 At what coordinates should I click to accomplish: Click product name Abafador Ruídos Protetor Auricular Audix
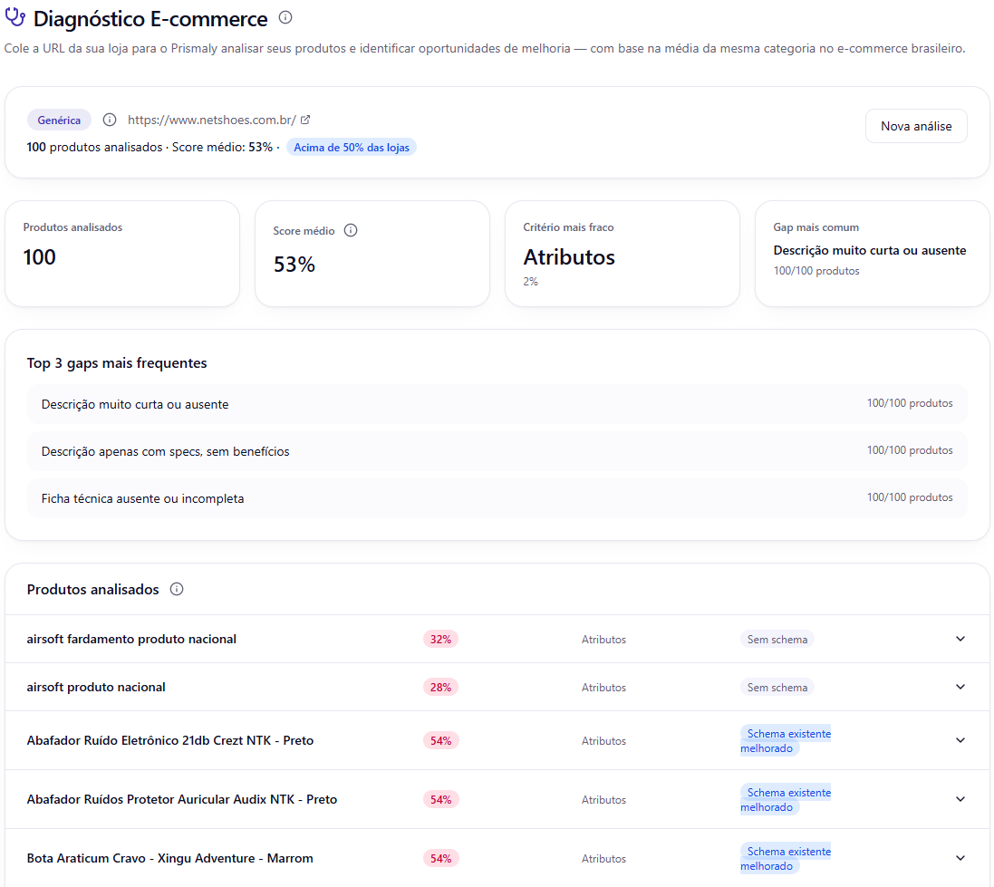pos(182,799)
